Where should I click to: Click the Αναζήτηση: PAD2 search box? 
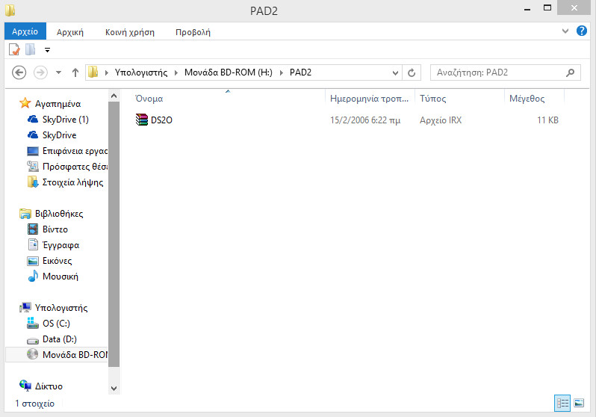[x=505, y=72]
